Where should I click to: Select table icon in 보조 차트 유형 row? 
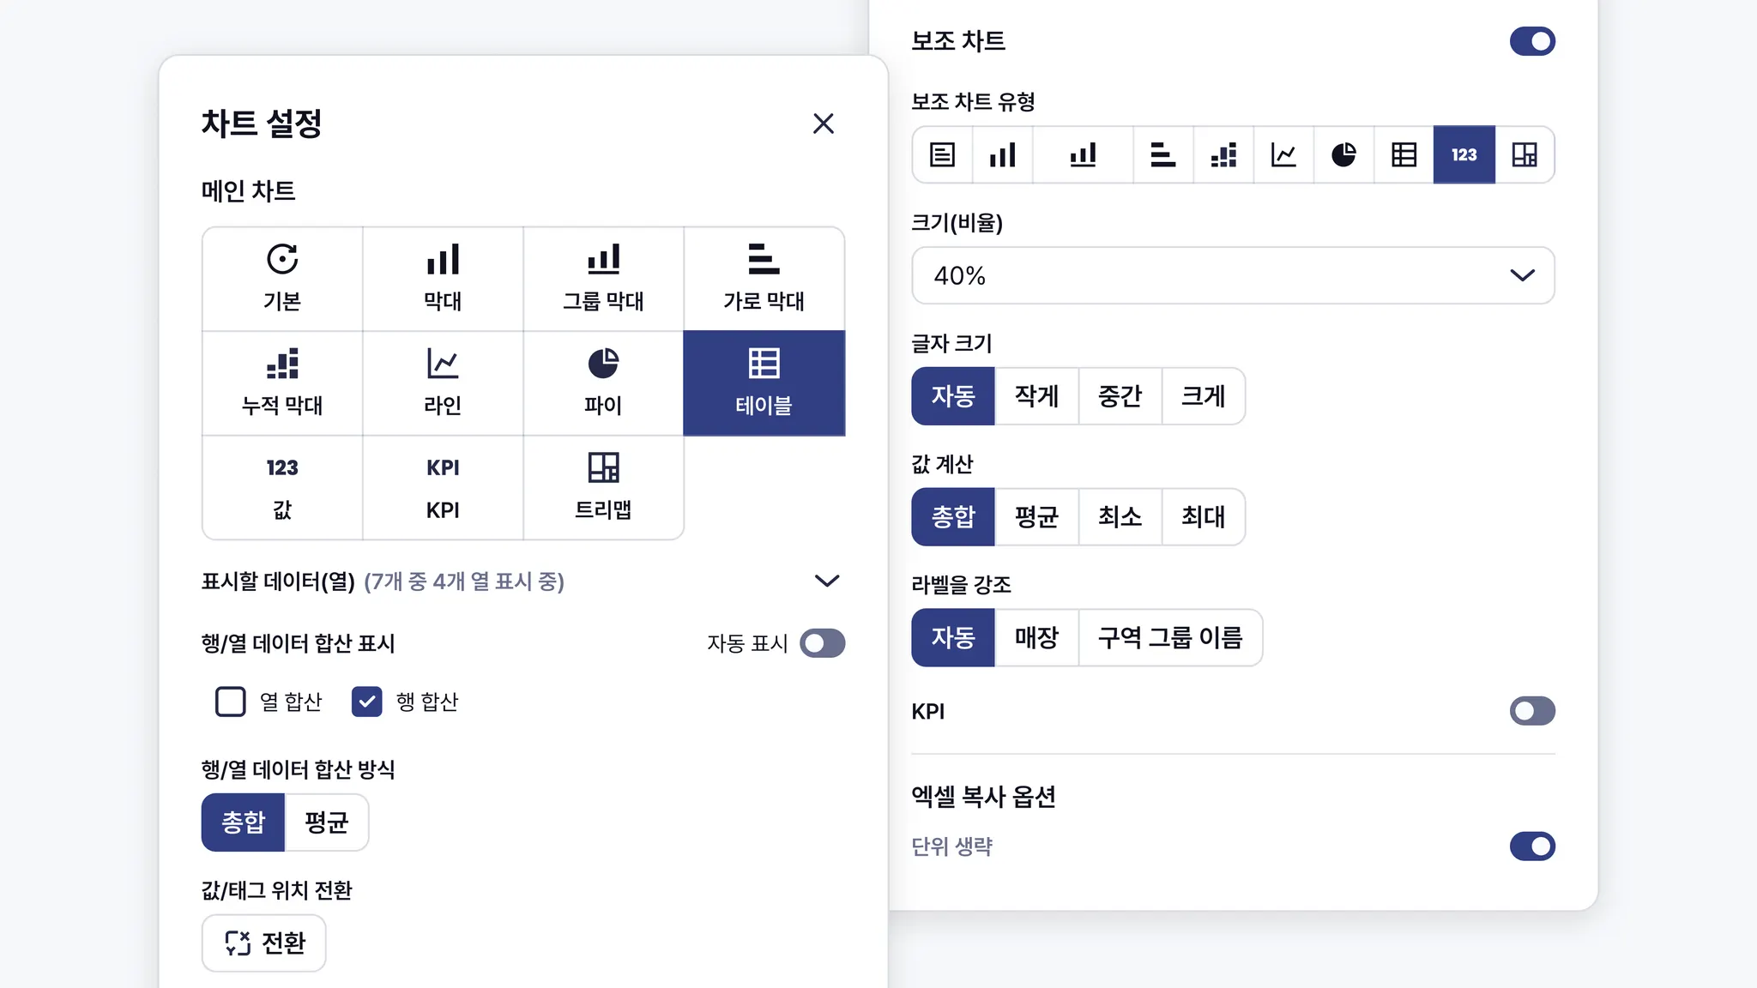(1404, 155)
